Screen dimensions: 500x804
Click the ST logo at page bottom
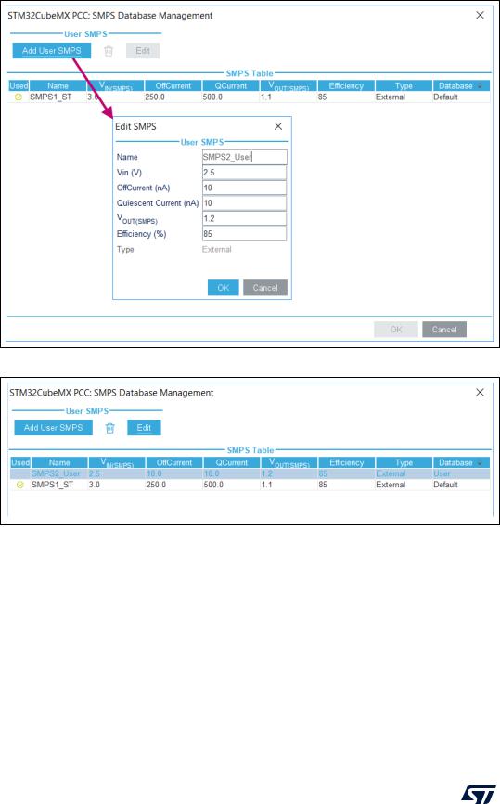coord(479,794)
